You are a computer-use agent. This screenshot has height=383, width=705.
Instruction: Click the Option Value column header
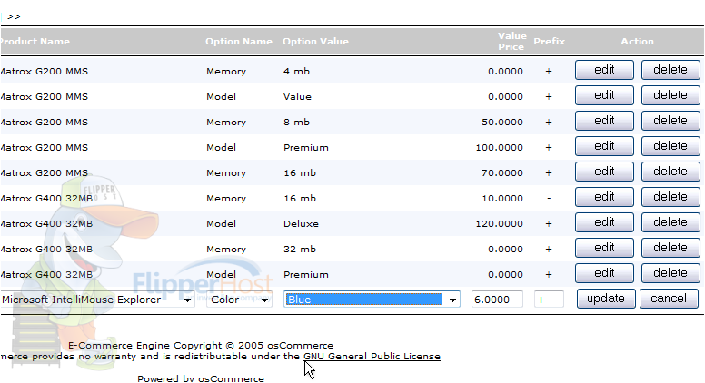pyautogui.click(x=315, y=42)
